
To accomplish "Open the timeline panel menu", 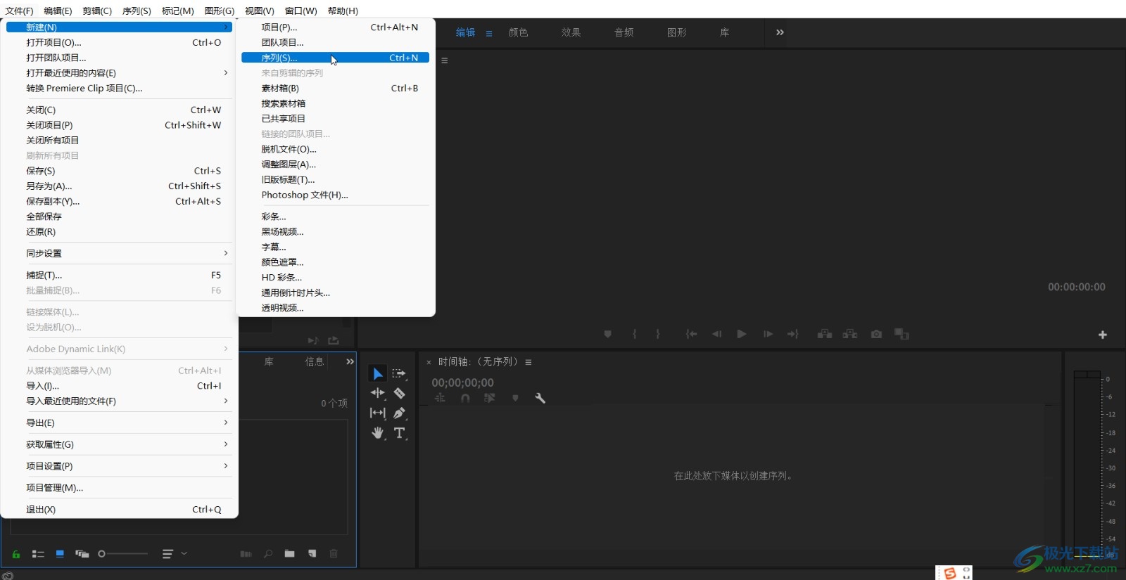I will click(x=529, y=362).
